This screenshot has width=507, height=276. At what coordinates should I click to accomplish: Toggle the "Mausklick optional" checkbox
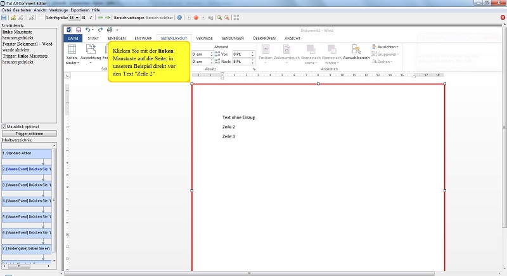tap(4, 126)
